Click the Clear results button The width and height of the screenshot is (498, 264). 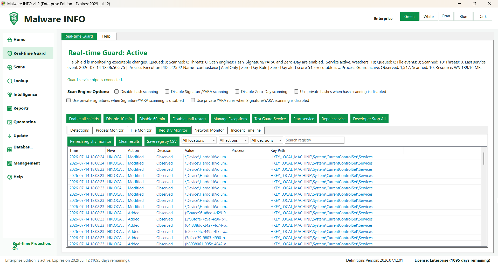129,141
